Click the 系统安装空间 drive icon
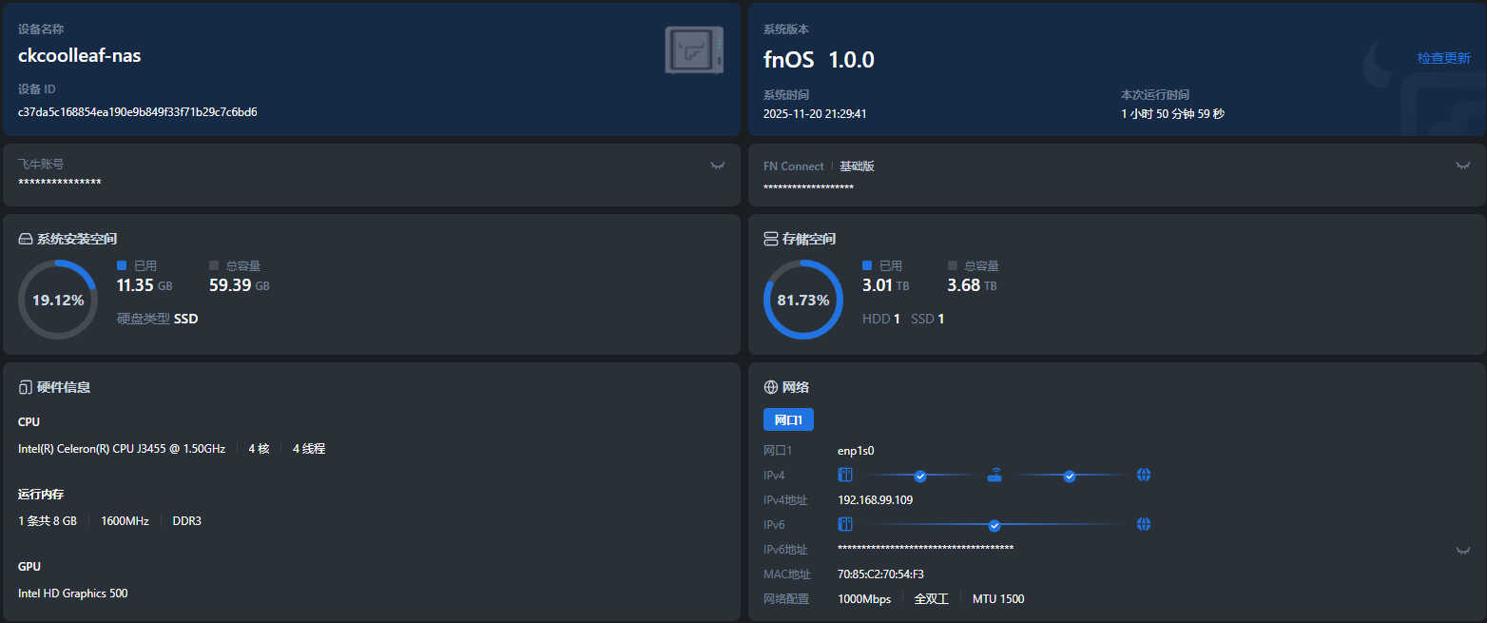1487x623 pixels. click(x=26, y=239)
